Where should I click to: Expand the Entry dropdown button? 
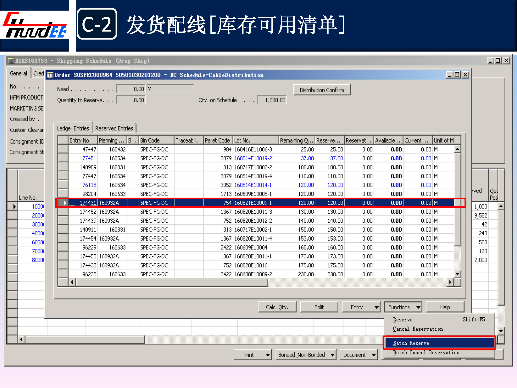(361, 307)
